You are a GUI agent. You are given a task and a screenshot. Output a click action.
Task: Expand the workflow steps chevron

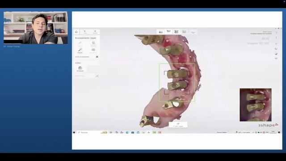[193, 32]
